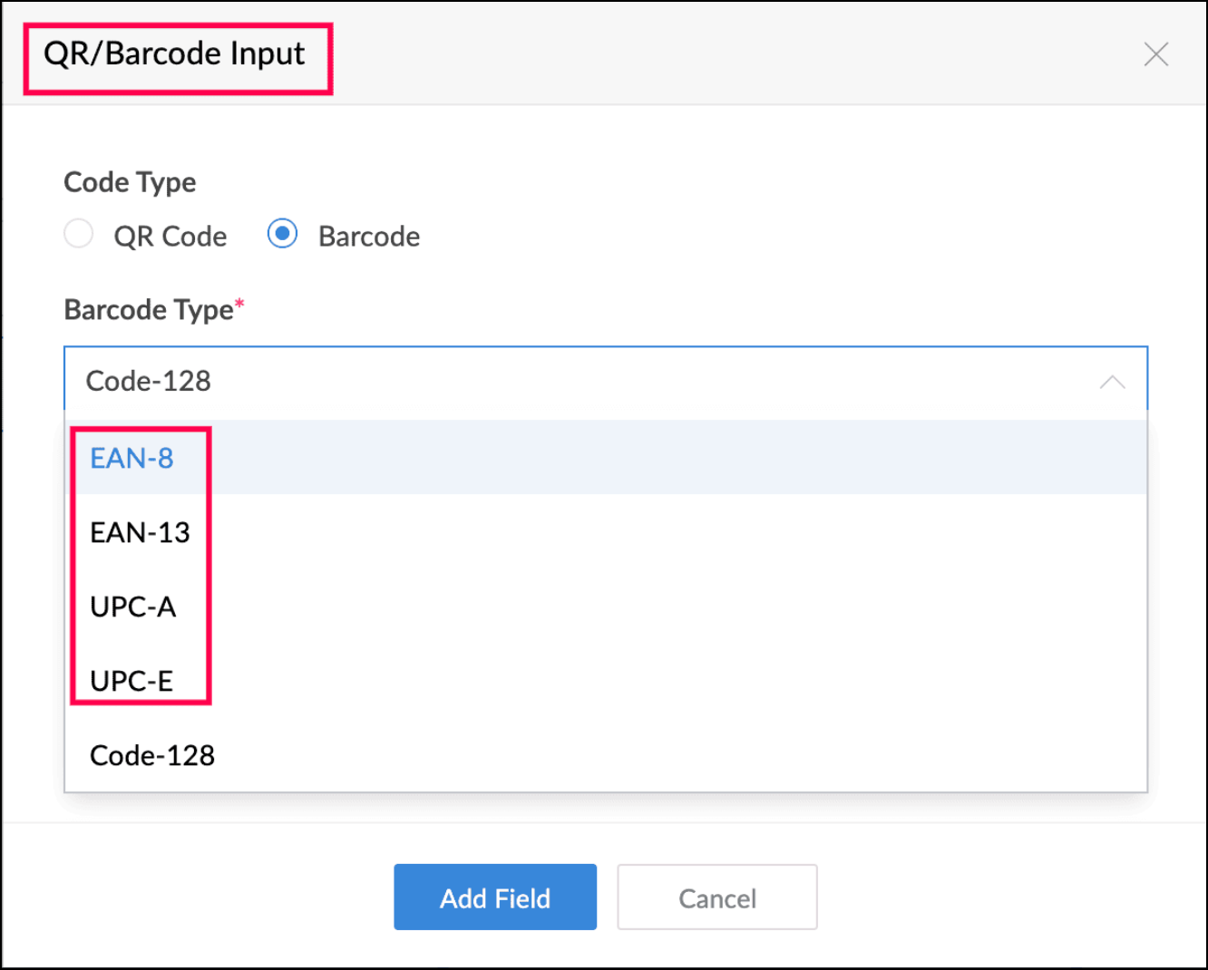Viewport: 1208px width, 970px height.
Task: Click the QR Code option label
Action: pyautogui.click(x=170, y=237)
